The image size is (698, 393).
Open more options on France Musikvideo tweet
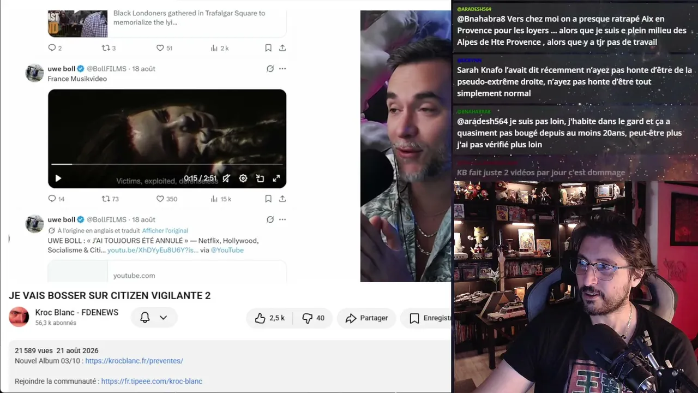(282, 69)
